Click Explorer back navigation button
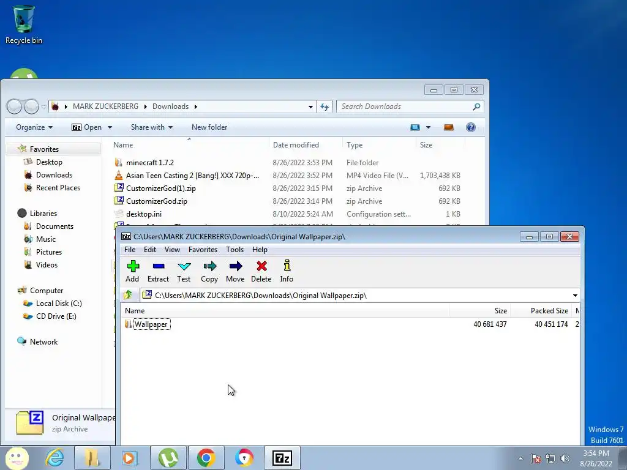 click(14, 106)
